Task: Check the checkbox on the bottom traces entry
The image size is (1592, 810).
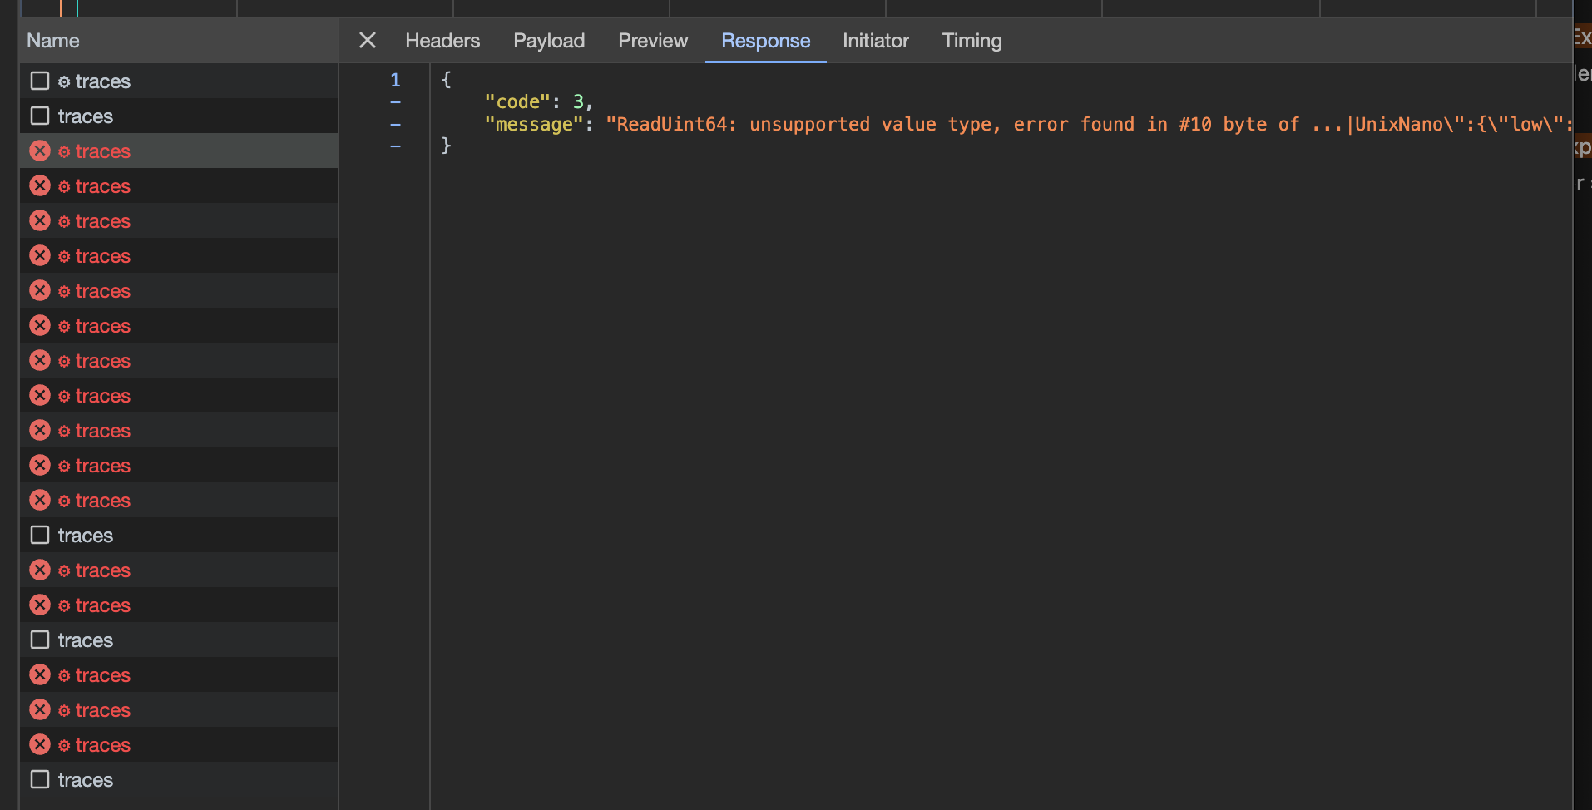Action: tap(39, 779)
